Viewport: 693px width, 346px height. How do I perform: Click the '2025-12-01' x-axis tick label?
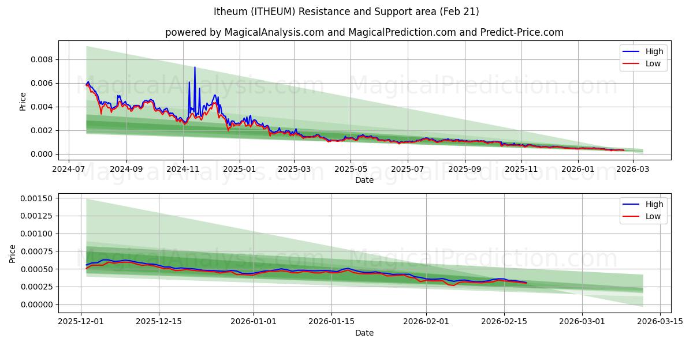tap(81, 322)
